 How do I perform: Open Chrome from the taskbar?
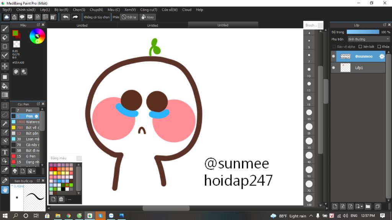[x=69, y=215]
